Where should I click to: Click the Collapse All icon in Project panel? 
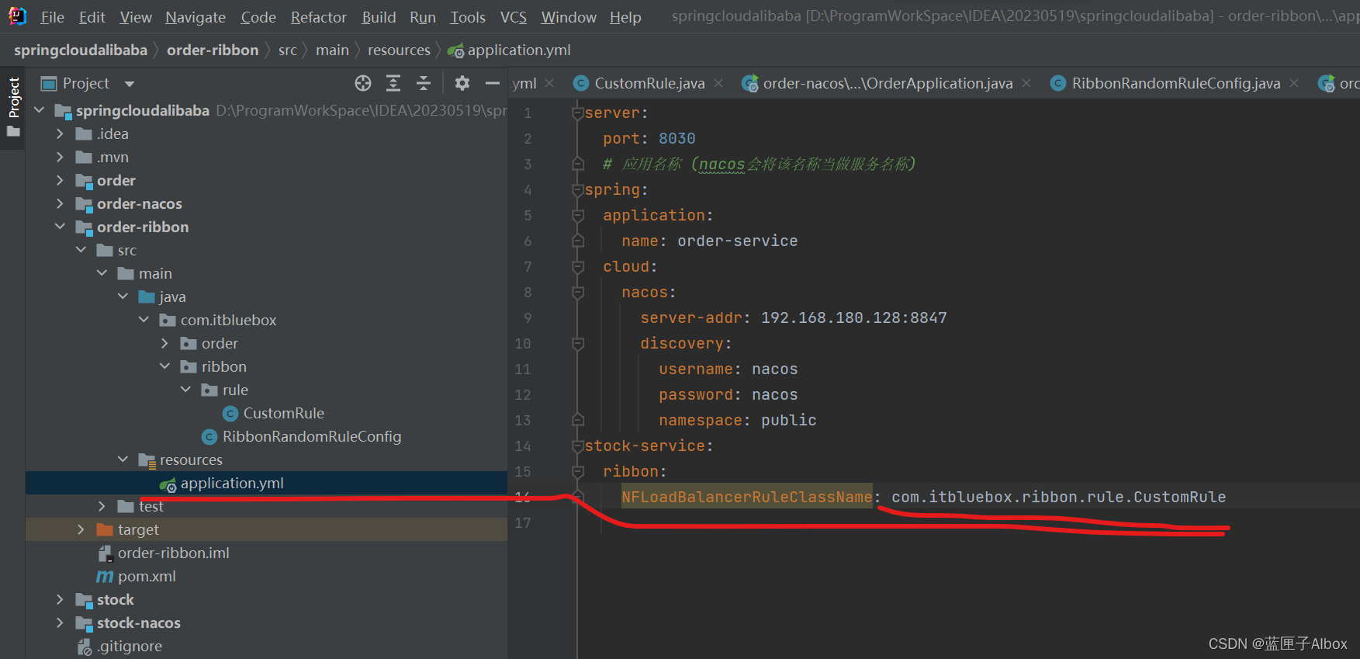click(x=424, y=83)
